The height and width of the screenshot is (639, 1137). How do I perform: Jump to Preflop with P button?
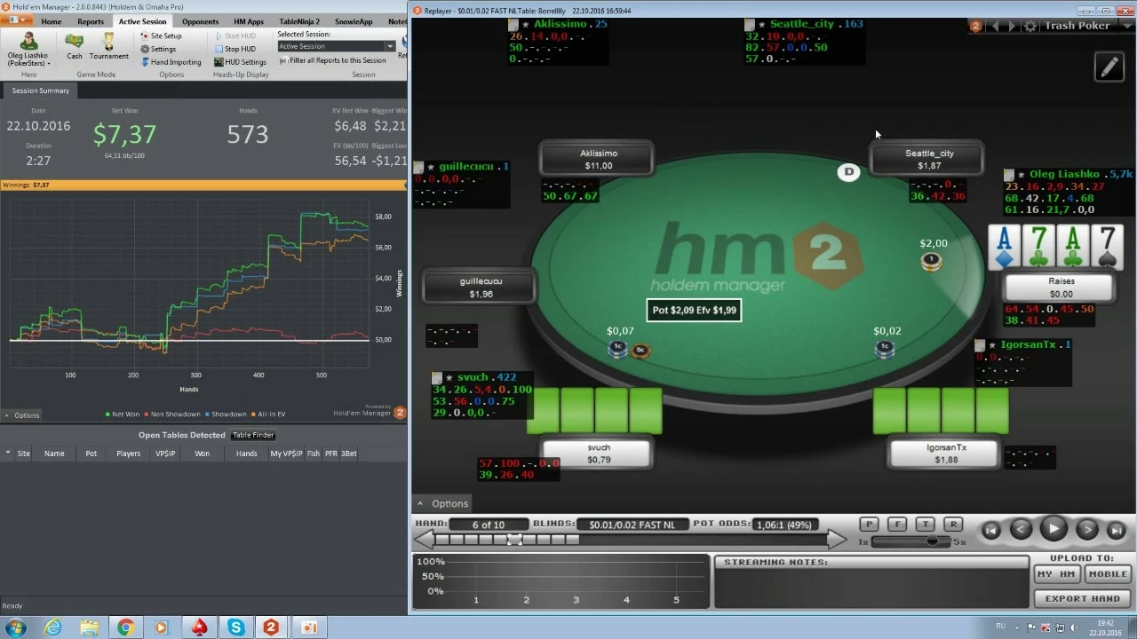(x=870, y=525)
